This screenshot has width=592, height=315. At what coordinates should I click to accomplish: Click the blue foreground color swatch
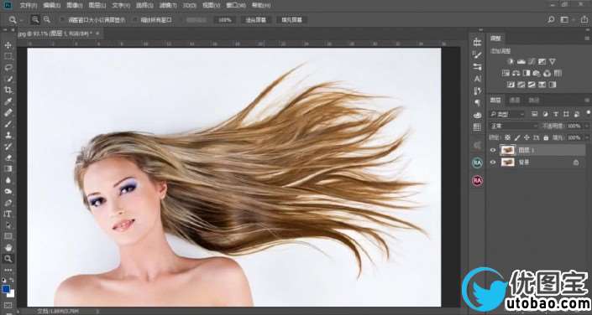click(x=6, y=289)
